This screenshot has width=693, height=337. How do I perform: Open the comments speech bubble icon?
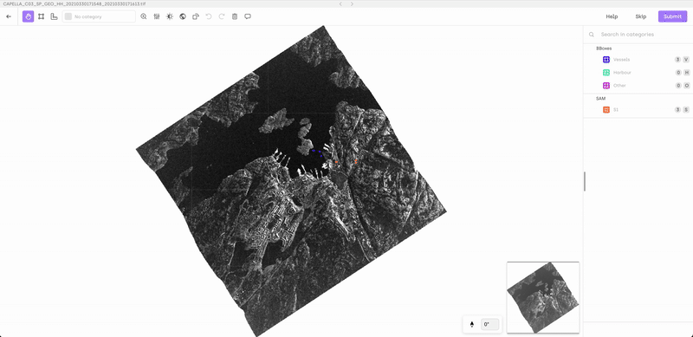pyautogui.click(x=248, y=16)
